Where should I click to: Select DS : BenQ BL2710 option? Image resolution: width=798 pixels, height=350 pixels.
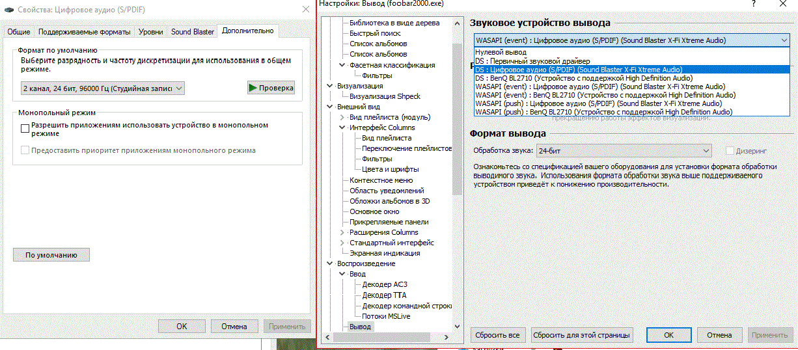point(631,77)
